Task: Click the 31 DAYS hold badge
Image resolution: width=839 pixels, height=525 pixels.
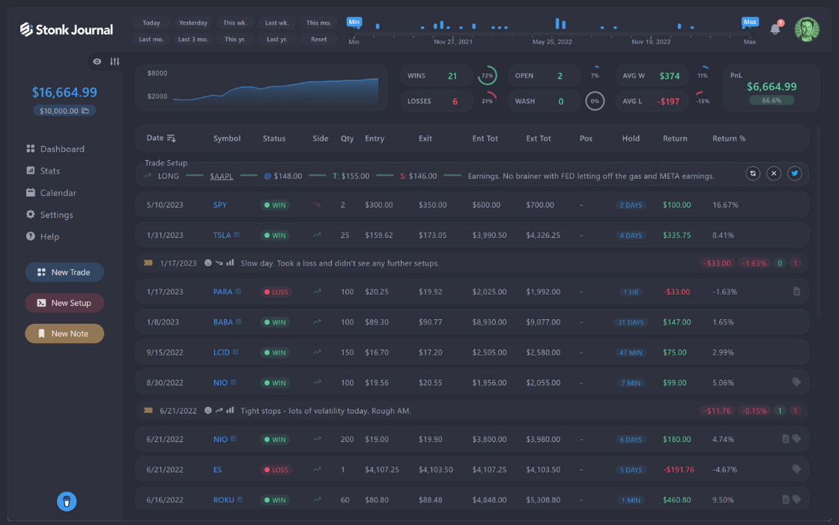Action: click(x=631, y=322)
